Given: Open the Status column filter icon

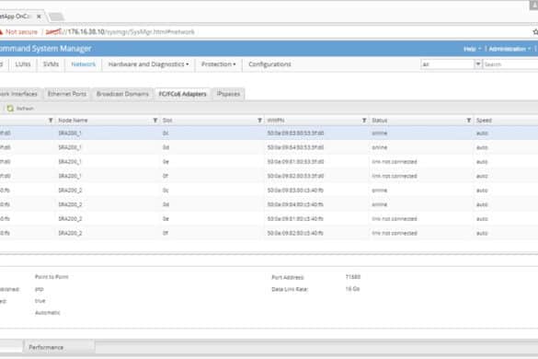Looking at the screenshot, I should 469,121.
